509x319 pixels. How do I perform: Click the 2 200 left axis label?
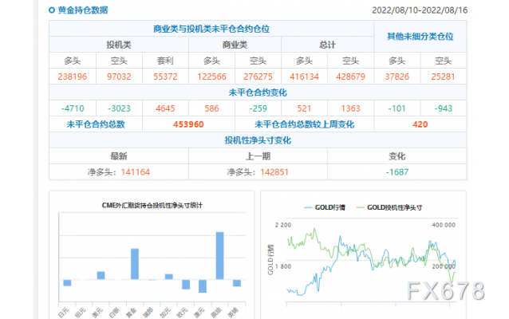click(283, 225)
